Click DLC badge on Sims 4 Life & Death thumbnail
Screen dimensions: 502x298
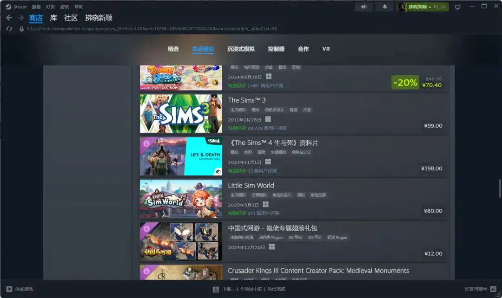point(146,143)
